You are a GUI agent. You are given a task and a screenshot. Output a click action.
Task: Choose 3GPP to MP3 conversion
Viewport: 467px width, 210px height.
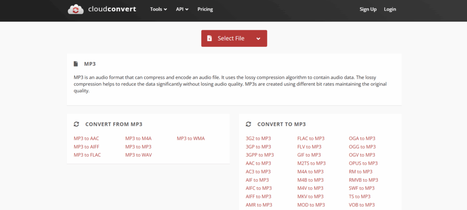point(259,155)
